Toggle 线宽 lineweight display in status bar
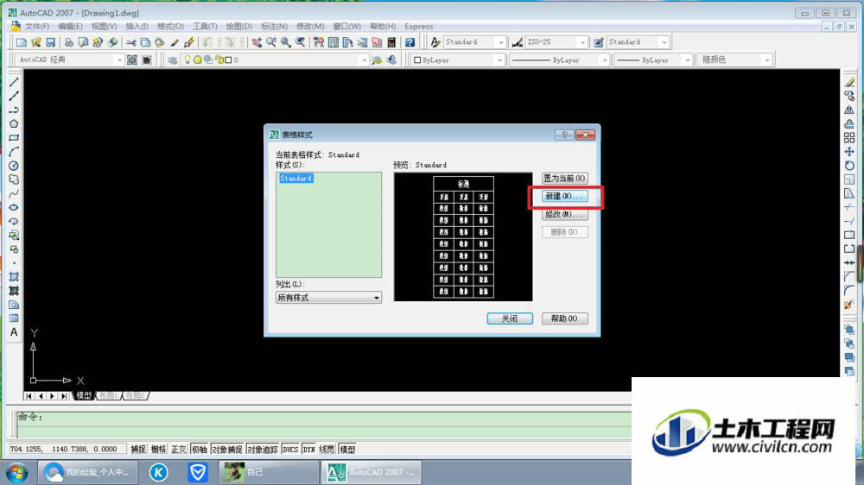 click(x=327, y=450)
